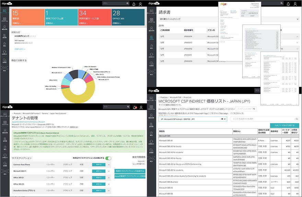The width and height of the screenshot is (302, 197).
Task: Select highlighted invoices icon in invoice window sidebar
Action: 152,38
